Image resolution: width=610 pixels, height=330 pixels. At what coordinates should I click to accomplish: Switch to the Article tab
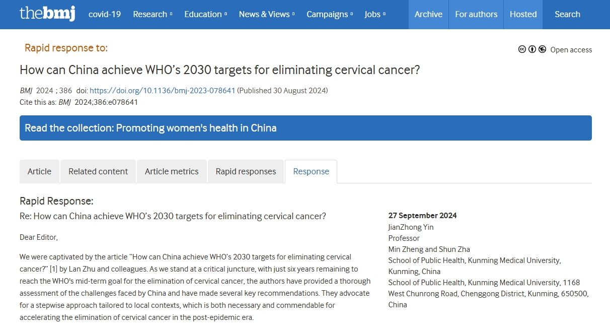click(x=39, y=171)
